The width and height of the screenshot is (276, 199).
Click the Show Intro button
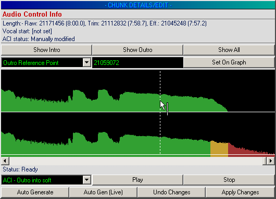pos(46,50)
